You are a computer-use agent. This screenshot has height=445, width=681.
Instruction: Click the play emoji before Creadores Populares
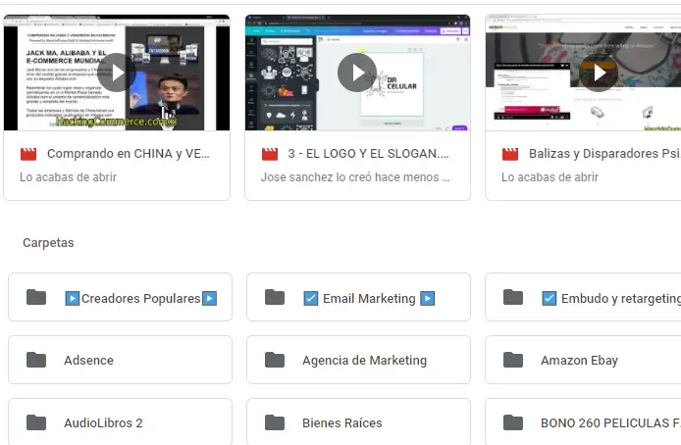click(x=72, y=298)
